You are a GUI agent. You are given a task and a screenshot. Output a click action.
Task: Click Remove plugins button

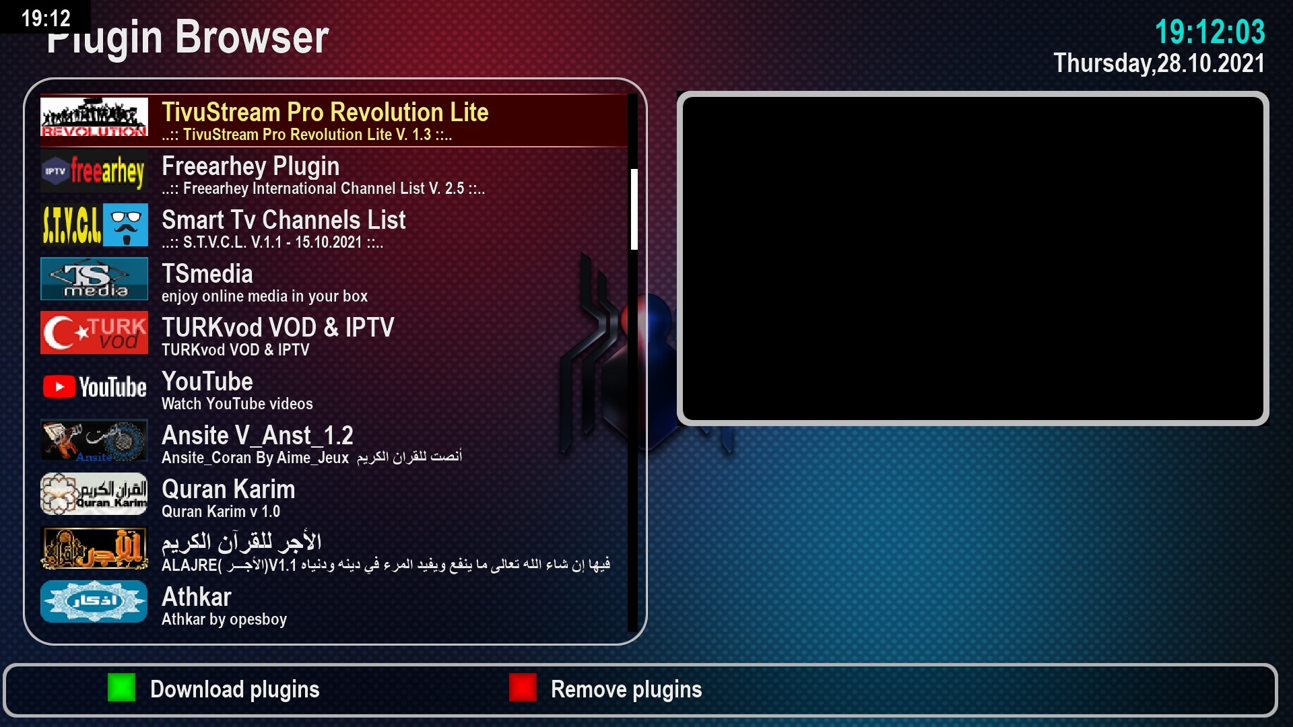[626, 688]
